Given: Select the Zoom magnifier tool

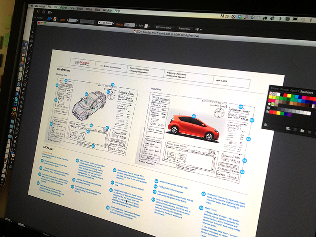Looking at the screenshot, I should [x=14, y=145].
